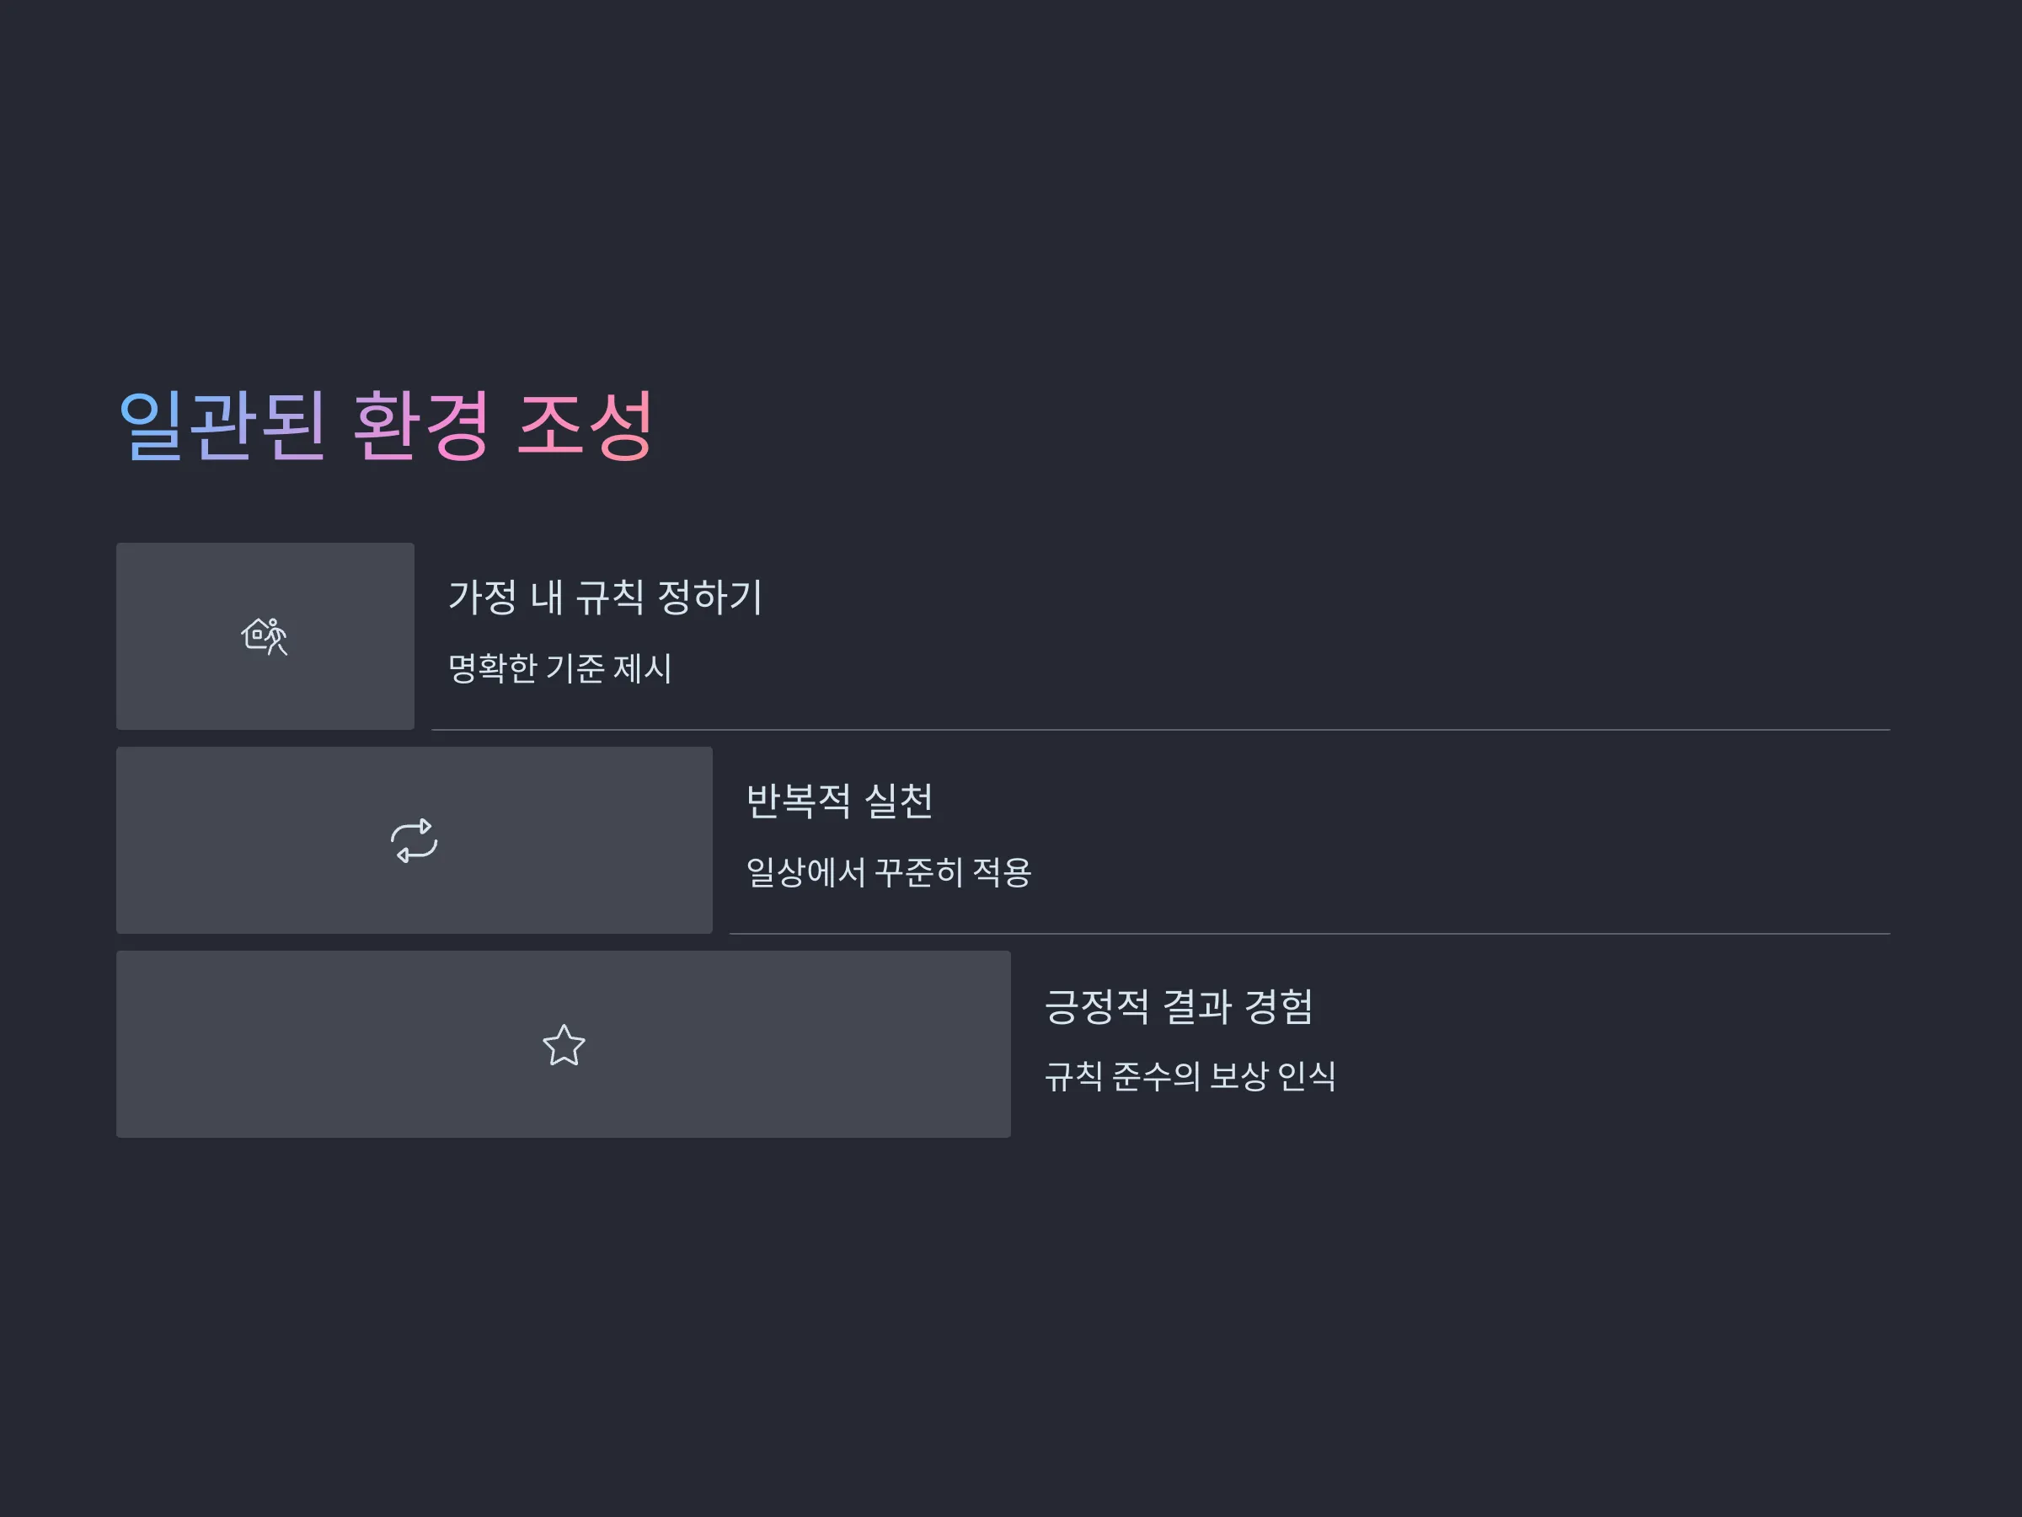Select the title 일관된 환경 조성

(385, 426)
